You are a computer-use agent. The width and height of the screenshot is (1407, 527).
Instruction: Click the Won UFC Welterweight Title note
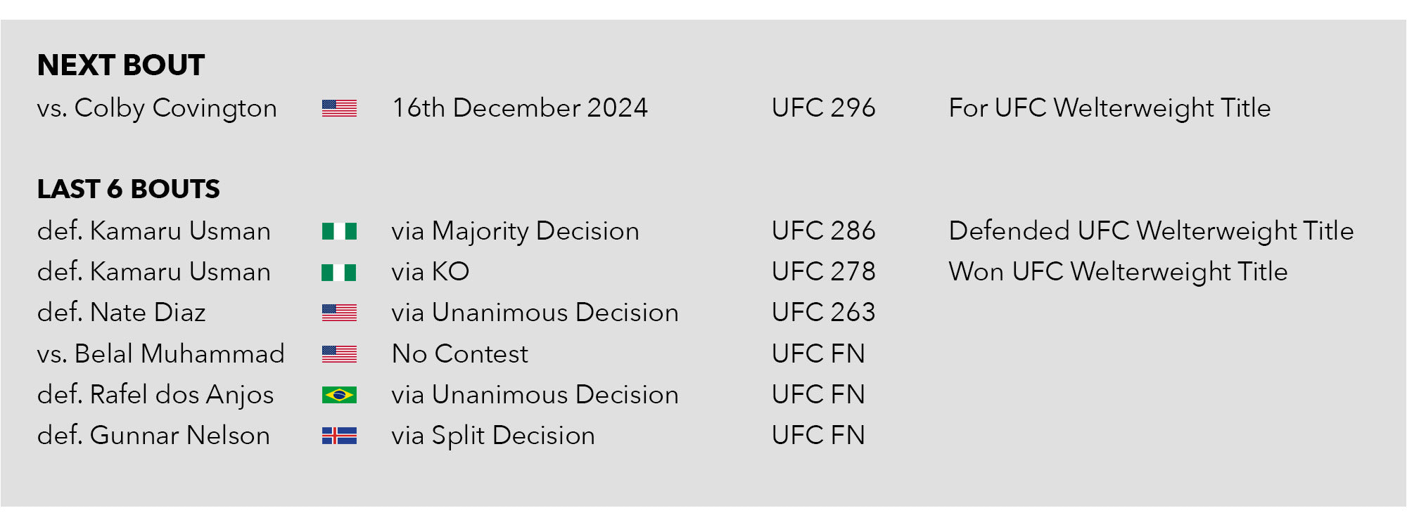[x=1118, y=272]
